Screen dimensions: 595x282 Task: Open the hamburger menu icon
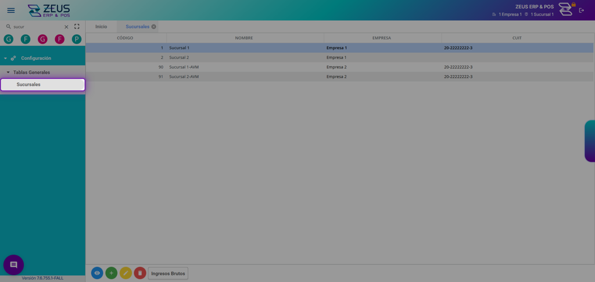(11, 10)
